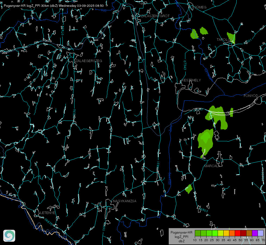Click the TAPOLCA city label

point(224,40)
